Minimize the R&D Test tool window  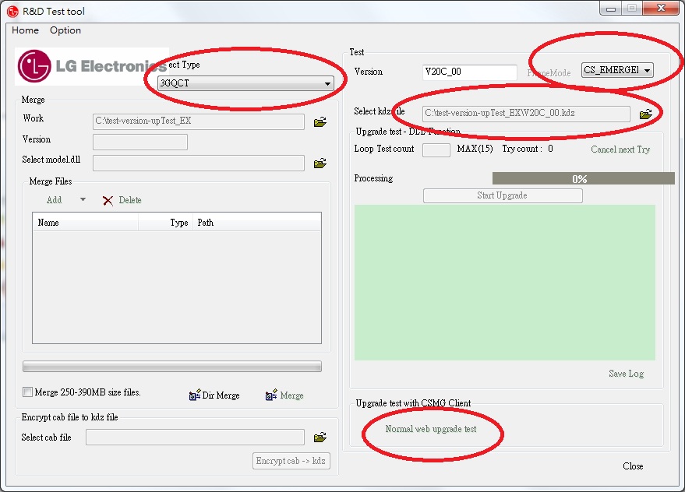coord(611,9)
